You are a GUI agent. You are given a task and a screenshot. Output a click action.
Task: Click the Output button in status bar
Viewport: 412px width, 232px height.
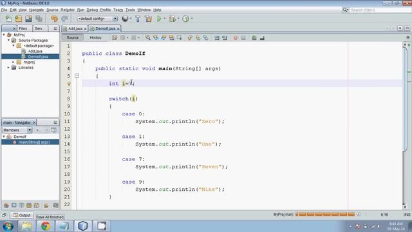point(22,215)
